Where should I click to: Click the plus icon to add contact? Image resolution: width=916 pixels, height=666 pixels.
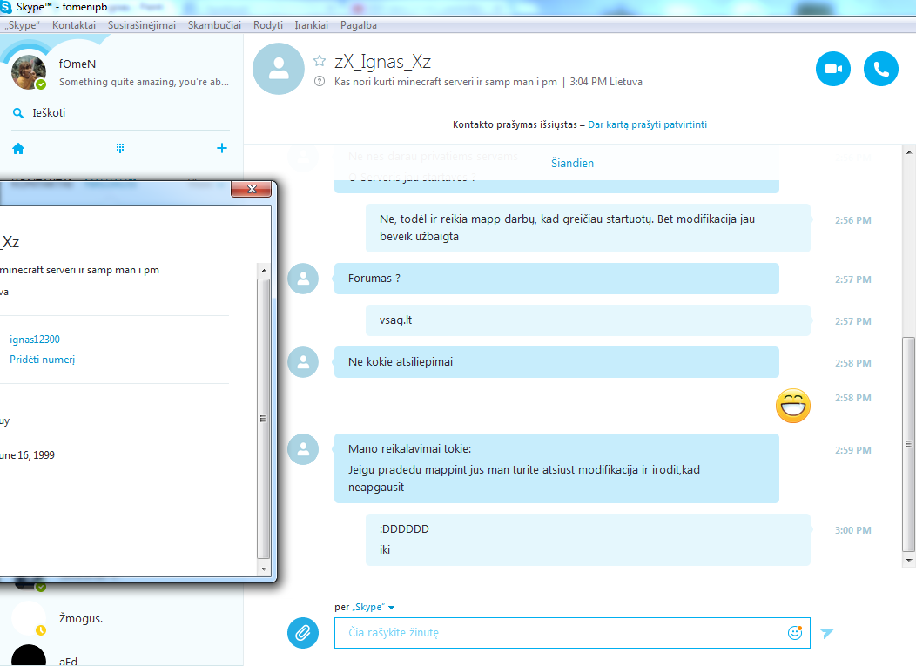221,148
